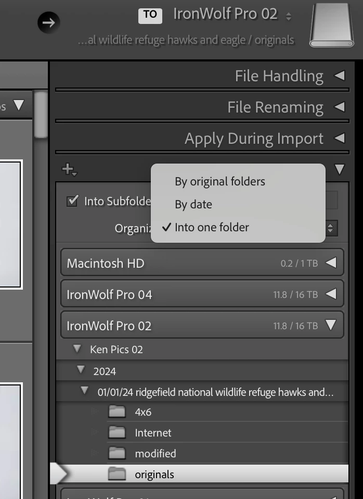
Task: Click the originals folder icon
Action: coord(117,473)
